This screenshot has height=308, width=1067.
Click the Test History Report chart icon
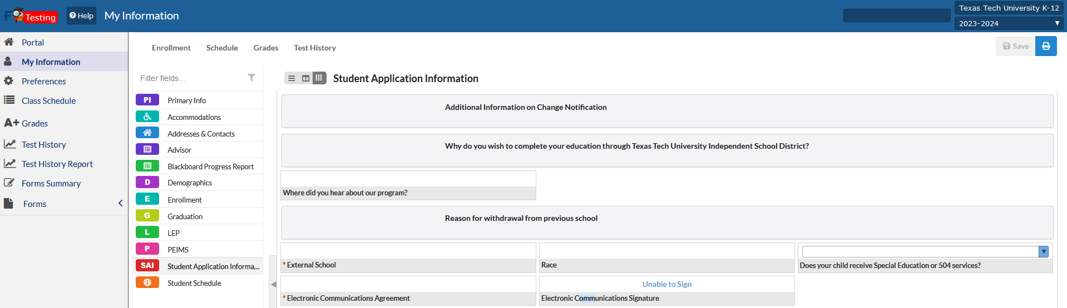pyautogui.click(x=9, y=163)
